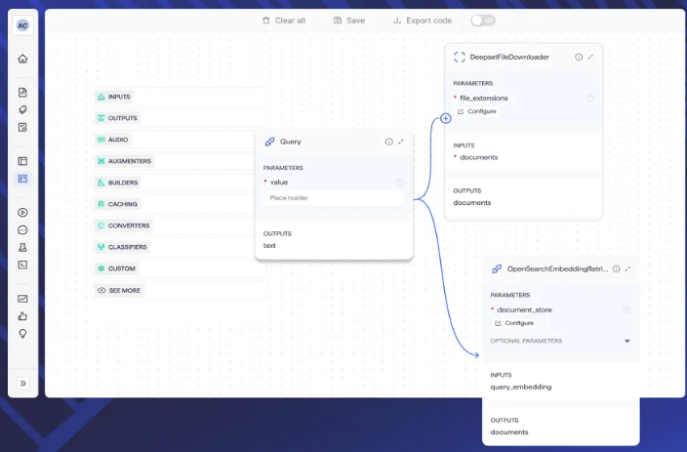This screenshot has width=687, height=452.
Task: Collapse the Query node card
Action: 401,142
